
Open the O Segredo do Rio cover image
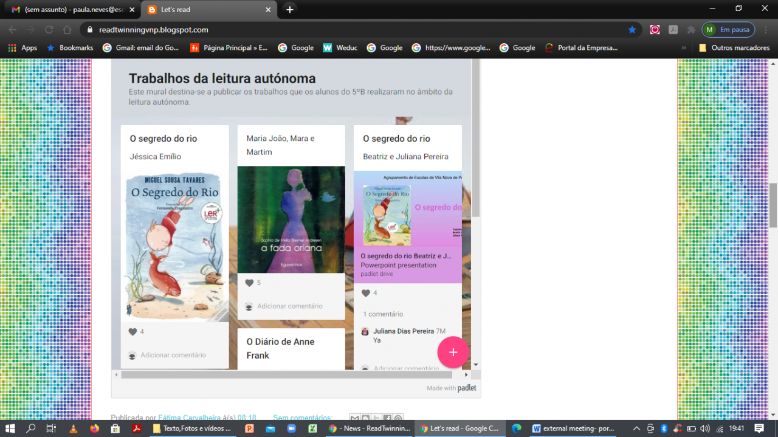click(x=174, y=246)
